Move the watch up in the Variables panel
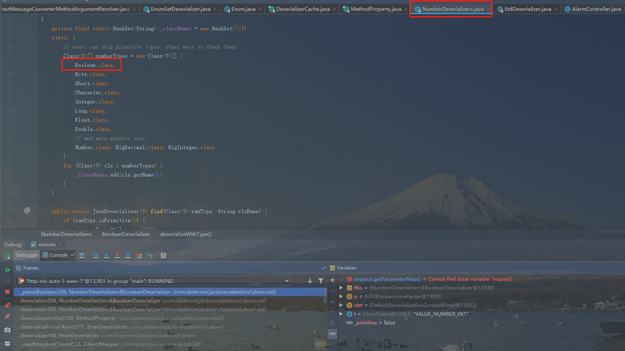Viewport: 625px width, 351px height. 332,302
